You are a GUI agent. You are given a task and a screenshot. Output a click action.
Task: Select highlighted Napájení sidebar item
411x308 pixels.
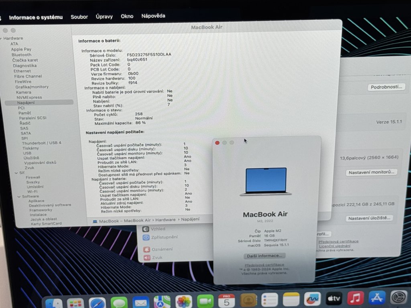39,103
